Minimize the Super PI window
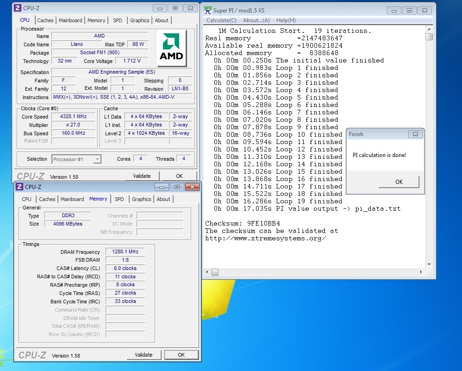Image resolution: width=462 pixels, height=371 pixels. click(394, 11)
